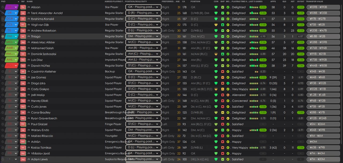Screen dimensions: 343x163
Task: Click Alisson's last 5 games form bar
Action: pos(254,7)
